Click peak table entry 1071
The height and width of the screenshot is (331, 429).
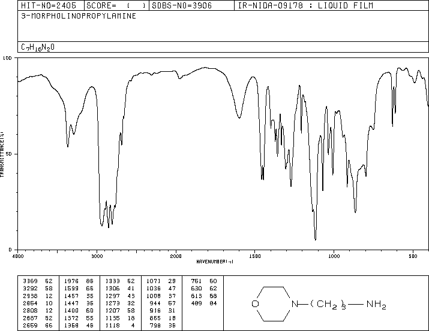(154, 281)
